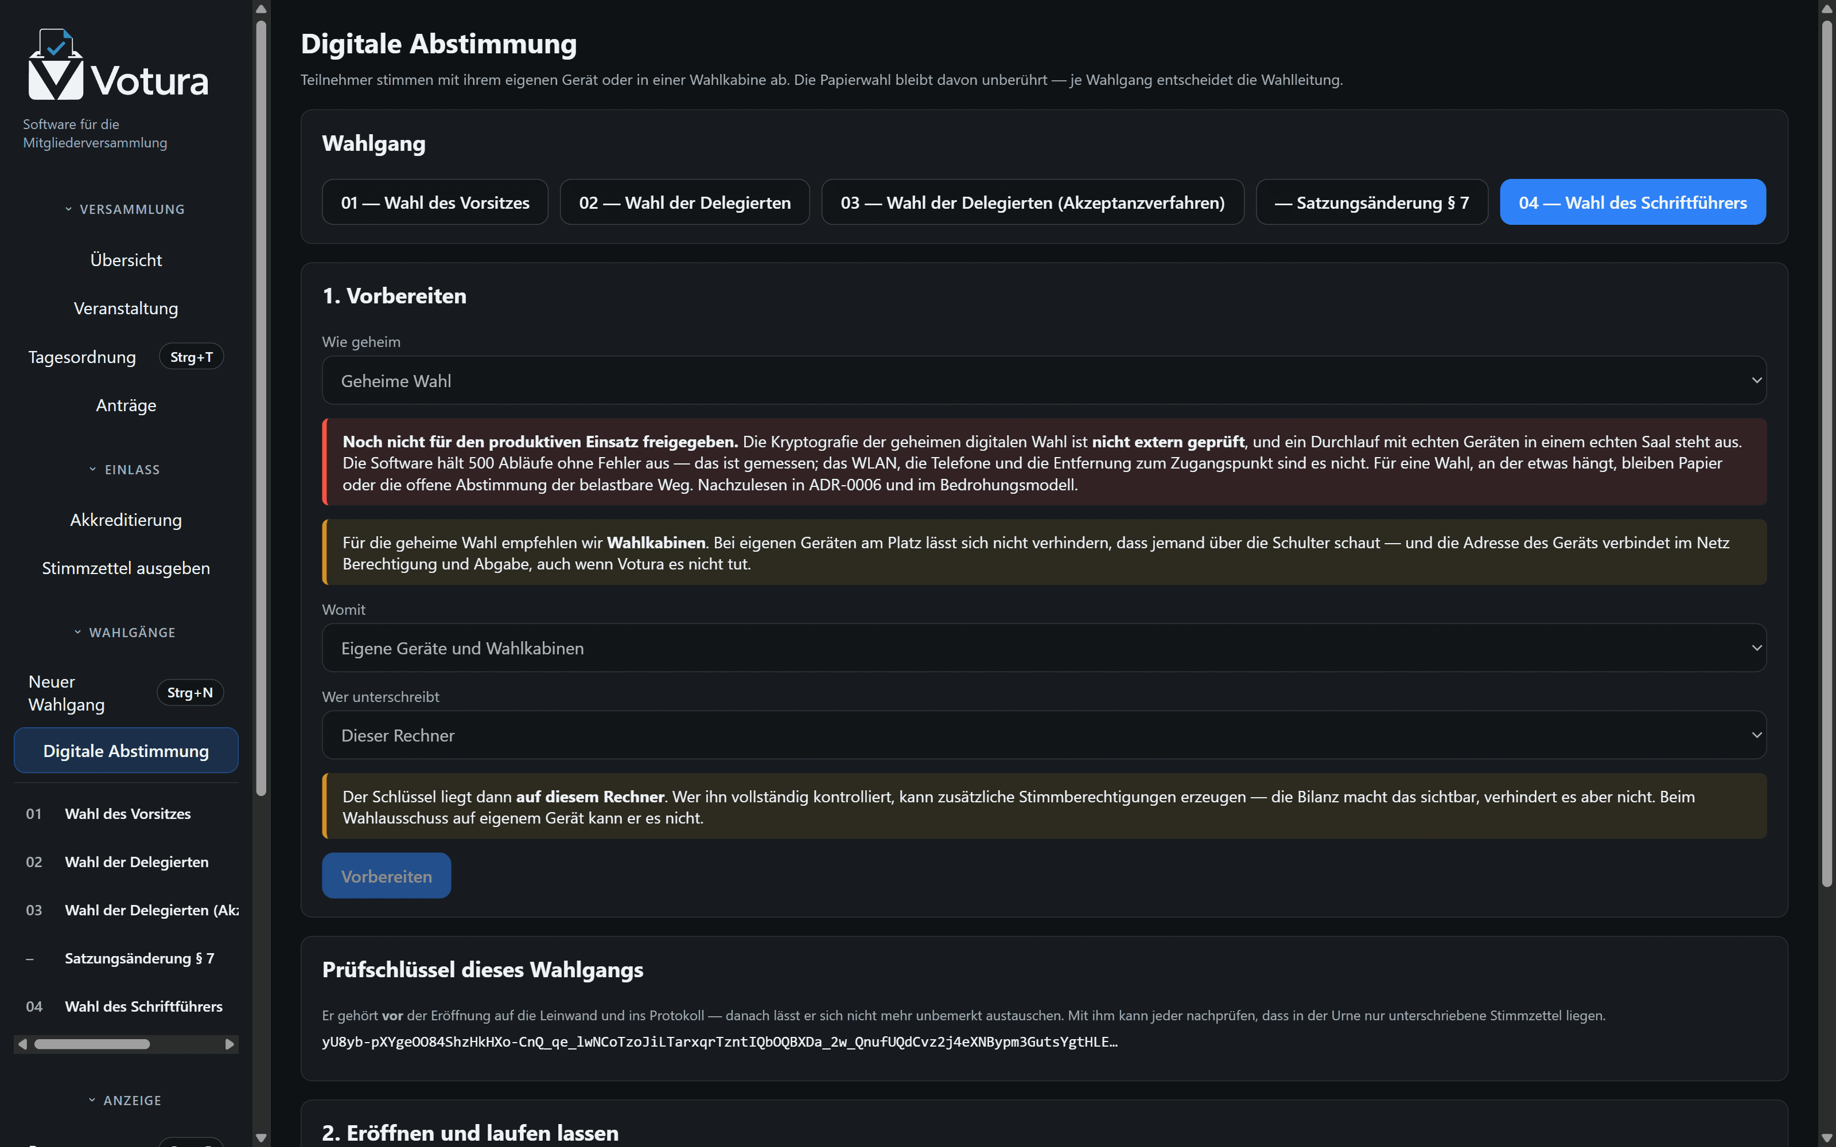1836x1147 pixels.
Task: Select tab 02 — Wahl der Delegierten
Action: [x=684, y=202]
